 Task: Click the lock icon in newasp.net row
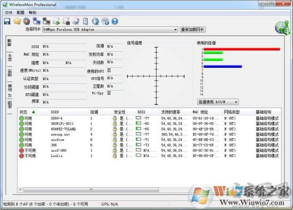click(115, 134)
